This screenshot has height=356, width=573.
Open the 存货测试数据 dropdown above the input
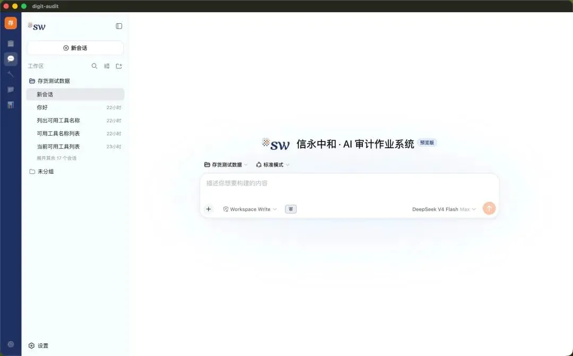click(226, 165)
